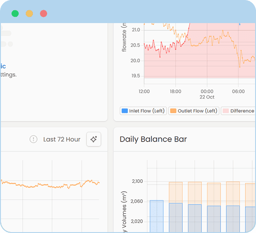
Task: Click the pink Difference color swatch
Action: point(226,111)
